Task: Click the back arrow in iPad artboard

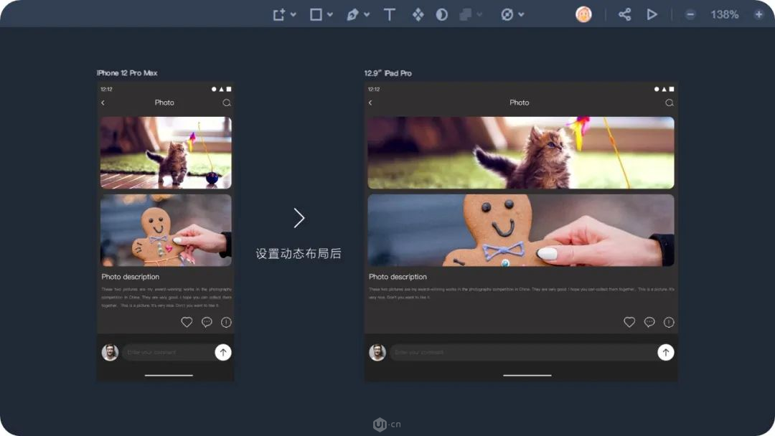Action: [370, 103]
